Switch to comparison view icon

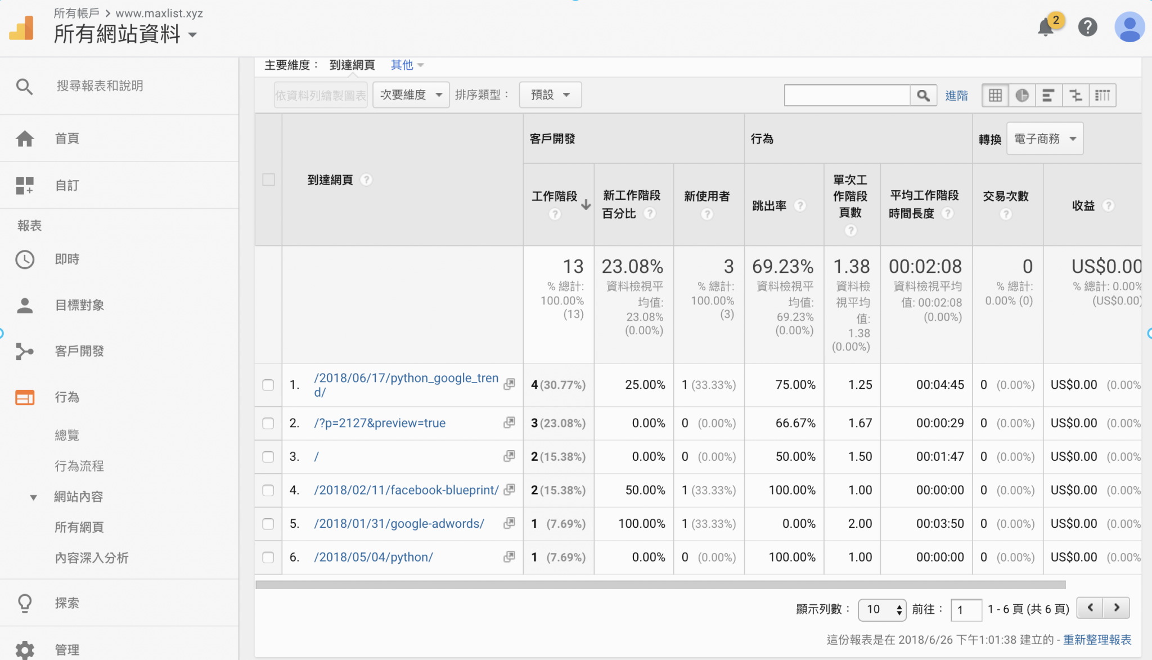pos(1075,96)
